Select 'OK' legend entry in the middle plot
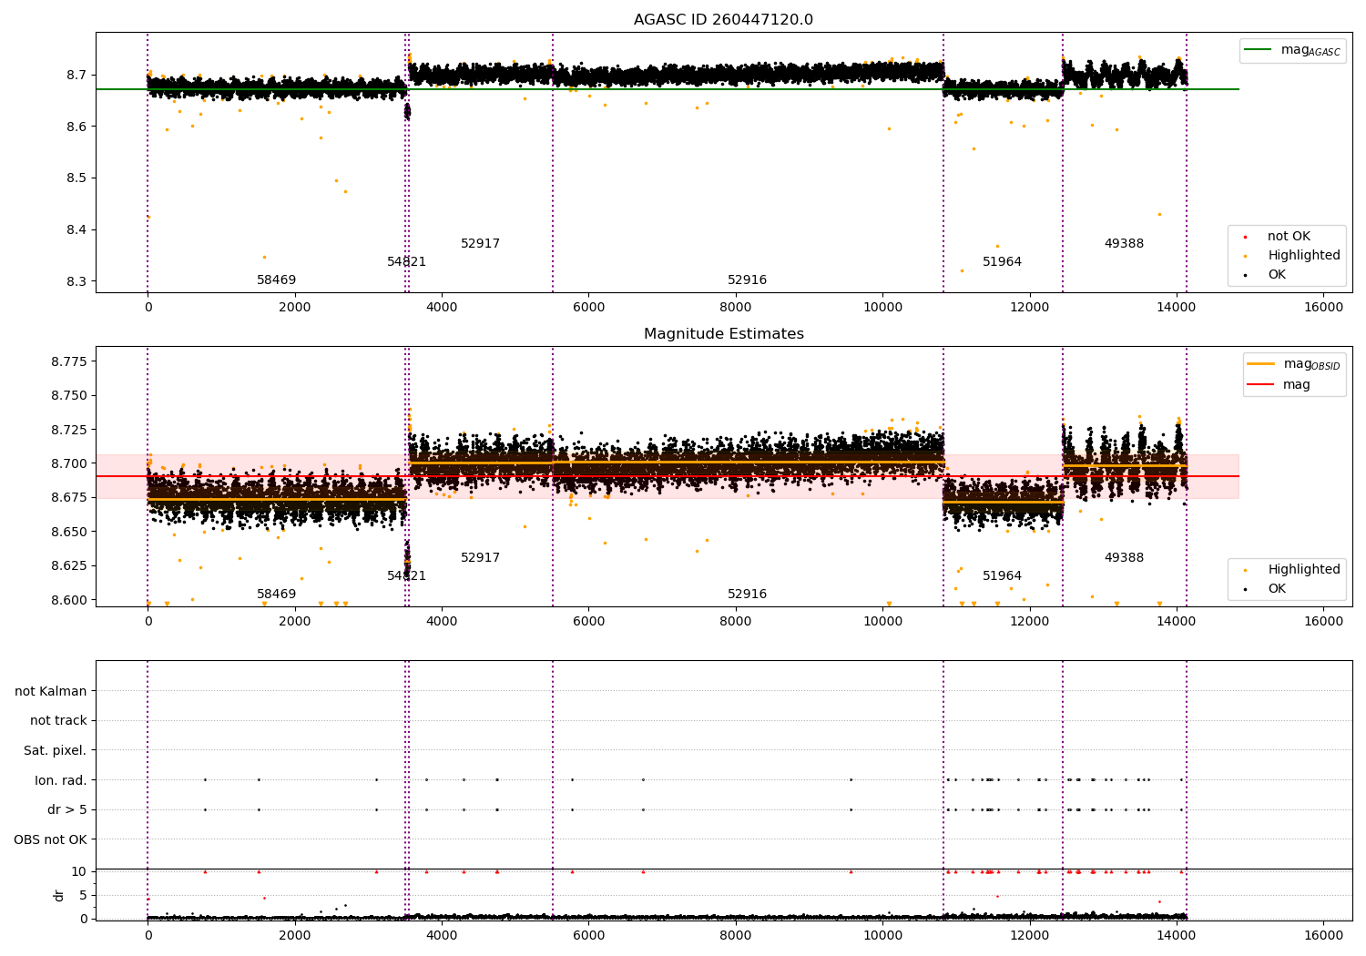1366x956 pixels. tap(1277, 589)
